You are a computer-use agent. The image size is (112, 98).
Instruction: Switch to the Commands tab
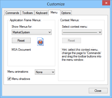12,13
